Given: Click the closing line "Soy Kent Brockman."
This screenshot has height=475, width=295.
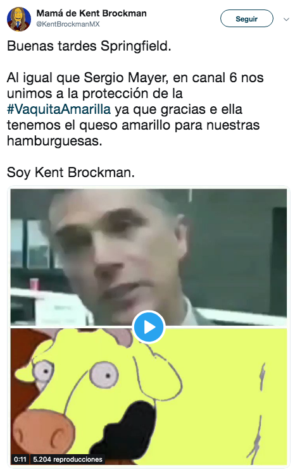Looking at the screenshot, I should click(71, 173).
